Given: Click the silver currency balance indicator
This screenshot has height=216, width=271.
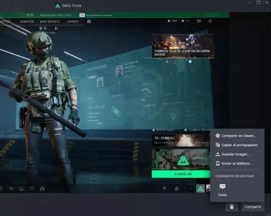Looking at the screenshot, I should (173, 21).
